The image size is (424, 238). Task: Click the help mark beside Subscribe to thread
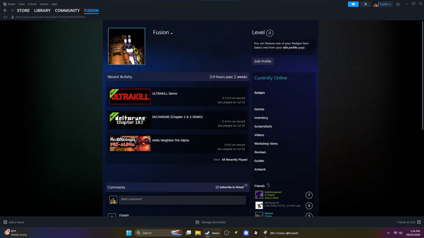(x=246, y=186)
